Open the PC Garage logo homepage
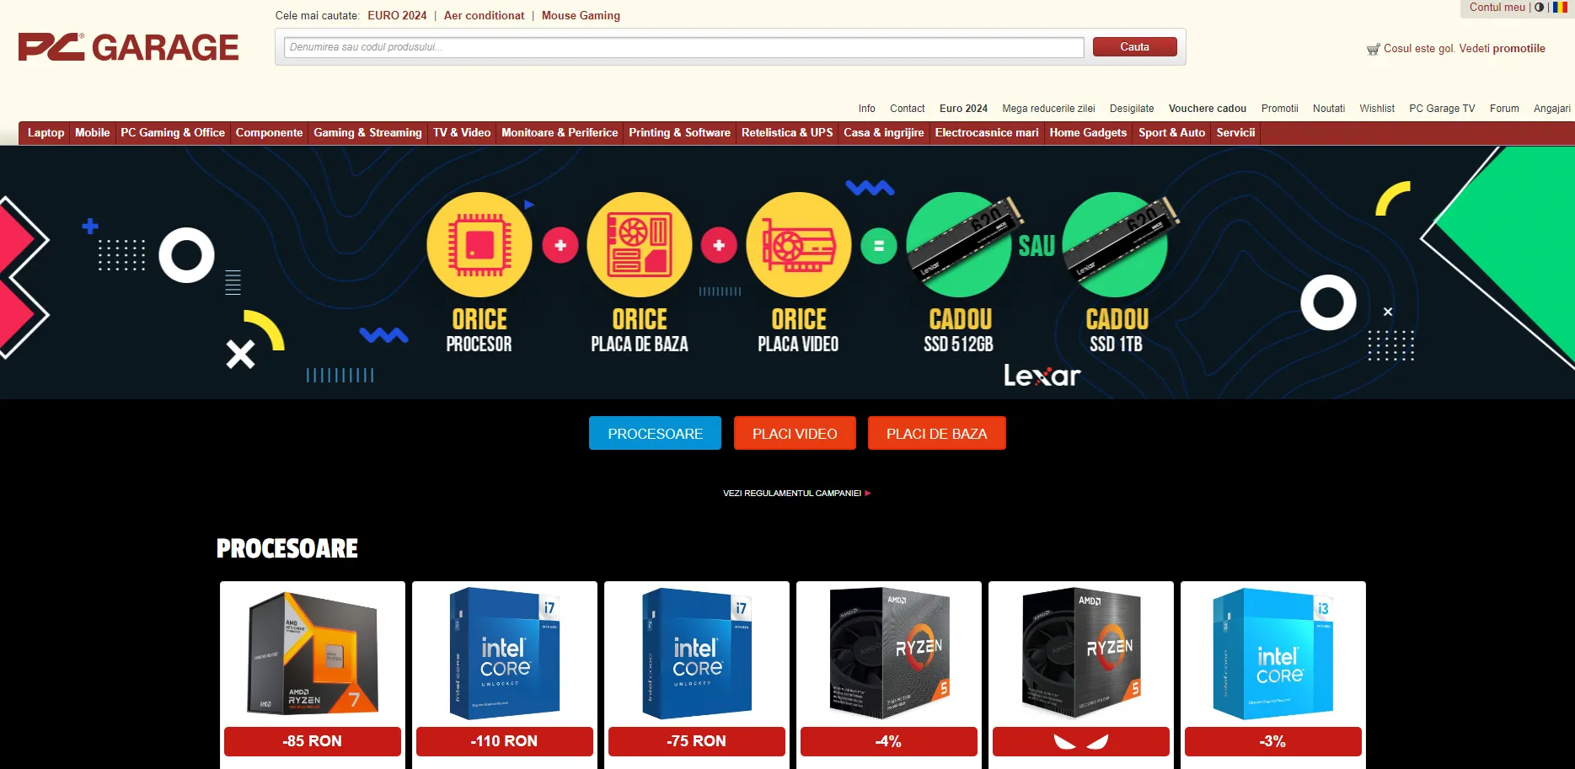The width and height of the screenshot is (1575, 769). click(128, 47)
